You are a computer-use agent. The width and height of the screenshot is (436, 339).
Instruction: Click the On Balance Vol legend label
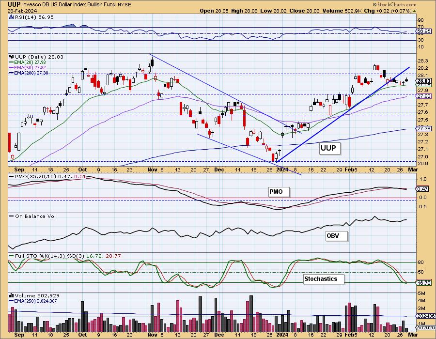click(x=35, y=216)
